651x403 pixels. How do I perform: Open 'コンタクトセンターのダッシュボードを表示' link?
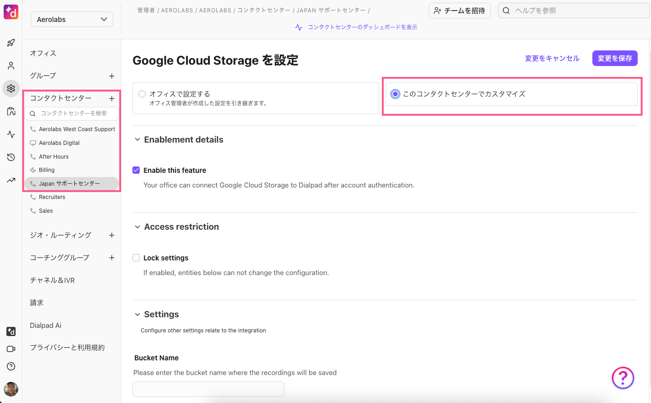pos(362,28)
